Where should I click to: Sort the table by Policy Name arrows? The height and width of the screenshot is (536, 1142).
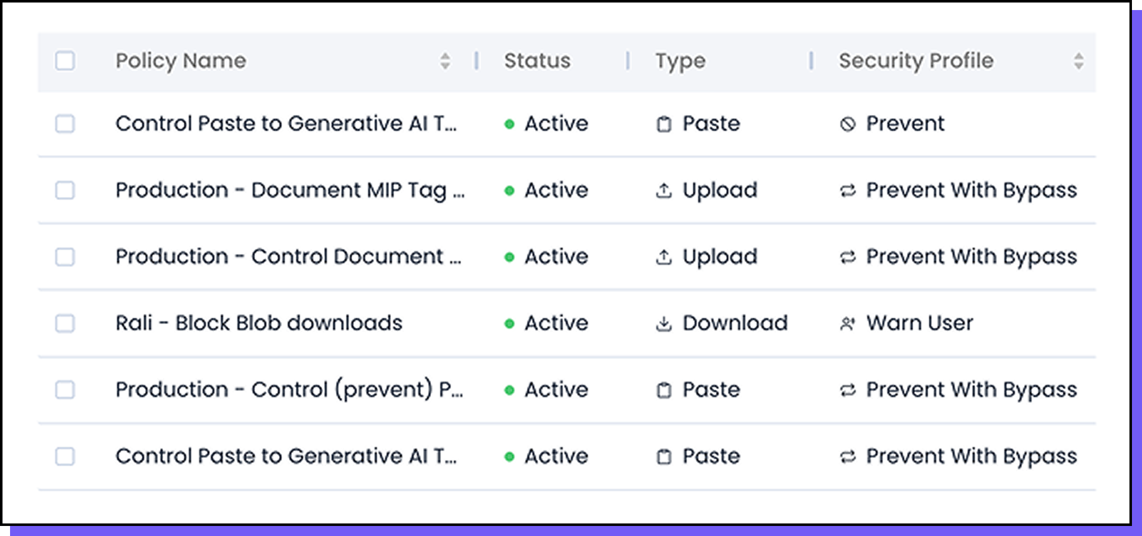point(445,61)
